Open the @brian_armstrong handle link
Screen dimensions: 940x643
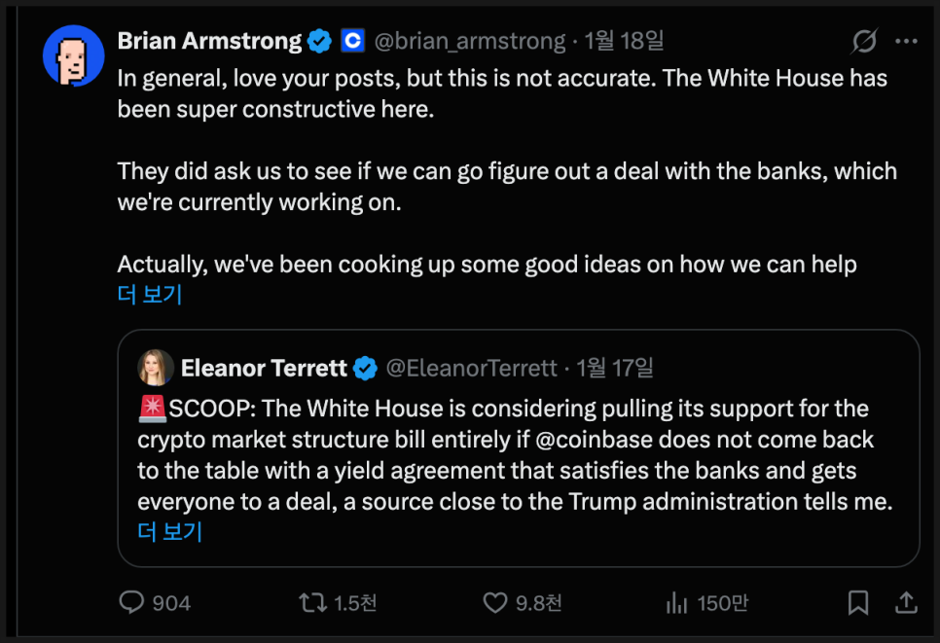pos(470,41)
